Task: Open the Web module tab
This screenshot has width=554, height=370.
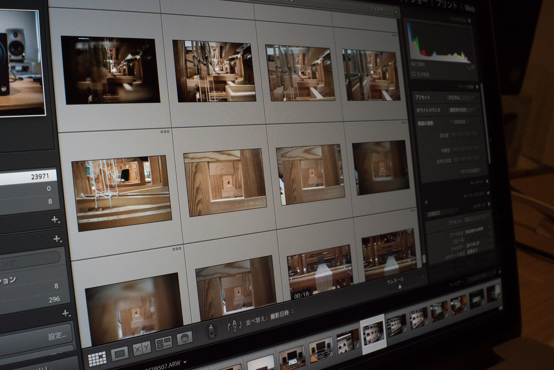Action: click(470, 8)
